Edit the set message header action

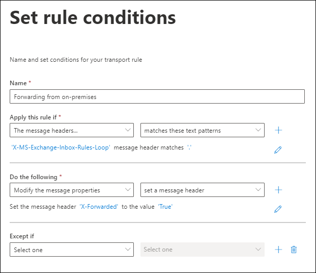[x=278, y=209]
